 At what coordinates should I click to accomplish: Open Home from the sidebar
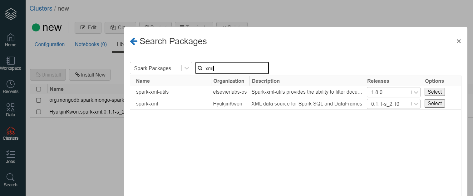[x=10, y=40]
